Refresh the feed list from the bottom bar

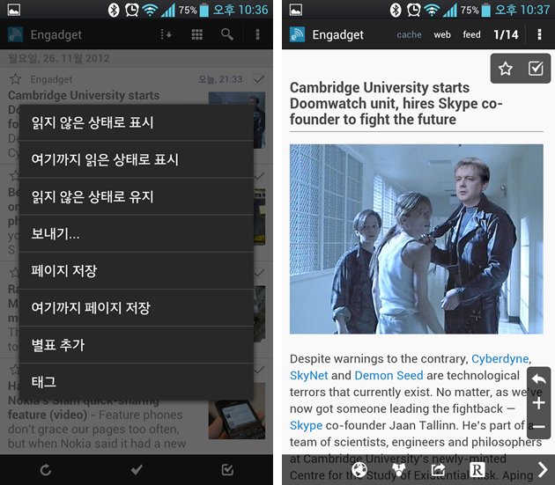pos(46,470)
